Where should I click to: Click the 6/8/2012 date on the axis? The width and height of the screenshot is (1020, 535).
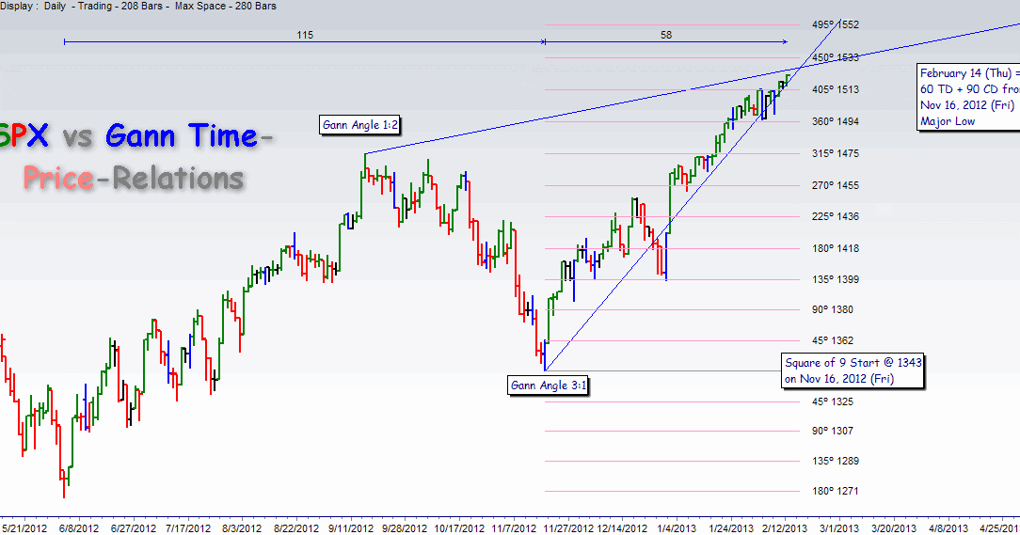79,527
